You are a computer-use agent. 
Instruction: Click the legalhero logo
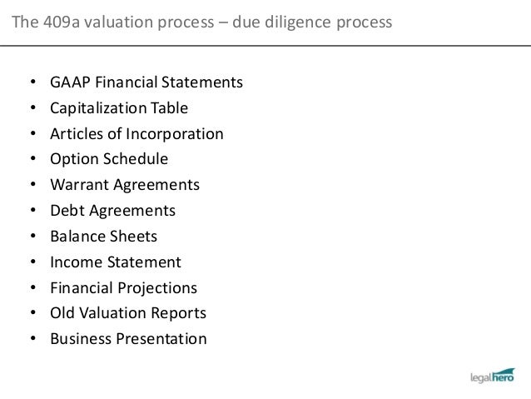coord(493,376)
